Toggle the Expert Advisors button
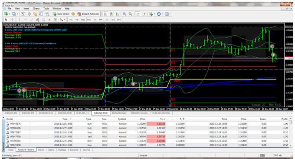The width and height of the screenshot is (295, 159). coord(88,14)
